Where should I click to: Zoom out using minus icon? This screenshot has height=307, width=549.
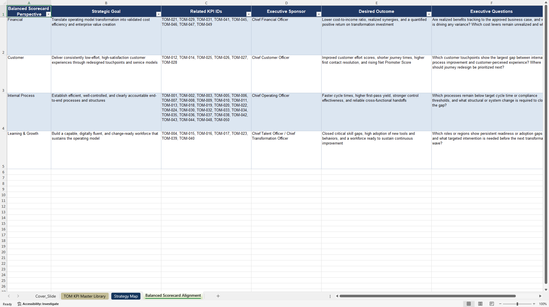click(x=500, y=304)
